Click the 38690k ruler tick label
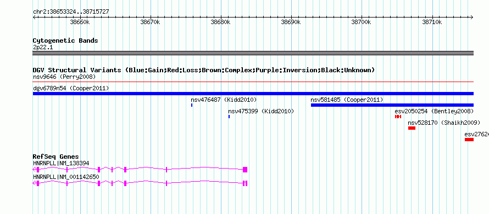The image size is (489, 214). [291, 22]
